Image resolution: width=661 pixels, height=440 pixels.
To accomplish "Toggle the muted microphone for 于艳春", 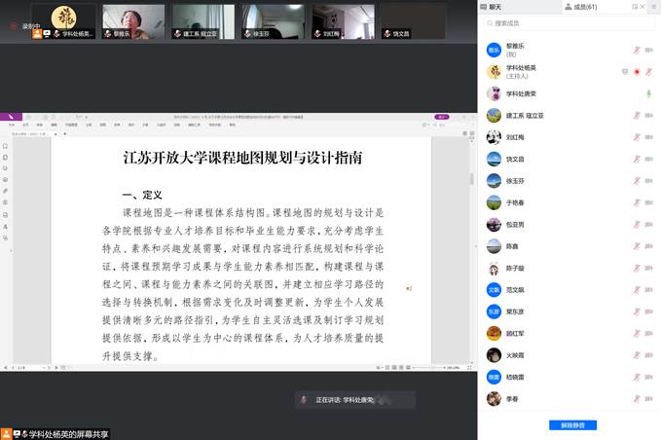I will 637,202.
